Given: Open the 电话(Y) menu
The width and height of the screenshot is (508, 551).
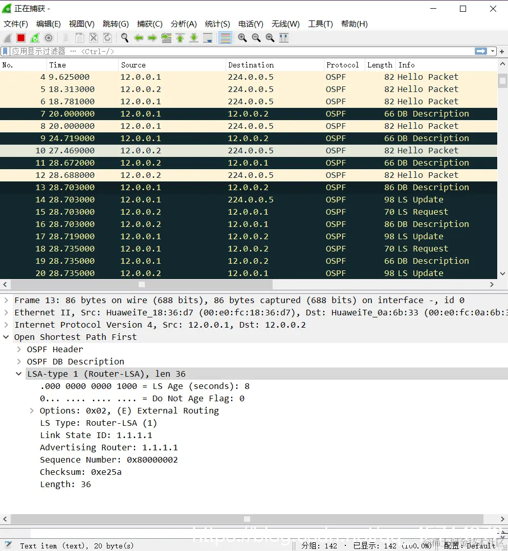Looking at the screenshot, I should coord(251,24).
